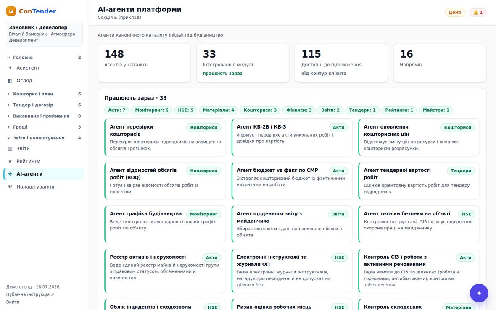
Task: Click the Звіти sidebar icon
Action: (x=10, y=149)
